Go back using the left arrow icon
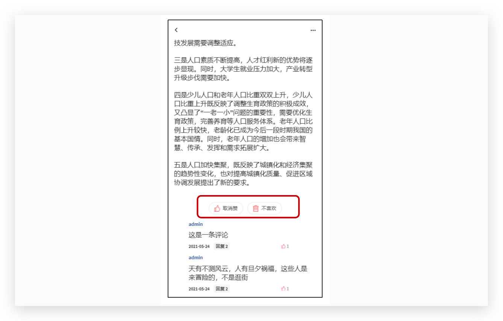The width and height of the screenshot is (503, 321). [176, 30]
